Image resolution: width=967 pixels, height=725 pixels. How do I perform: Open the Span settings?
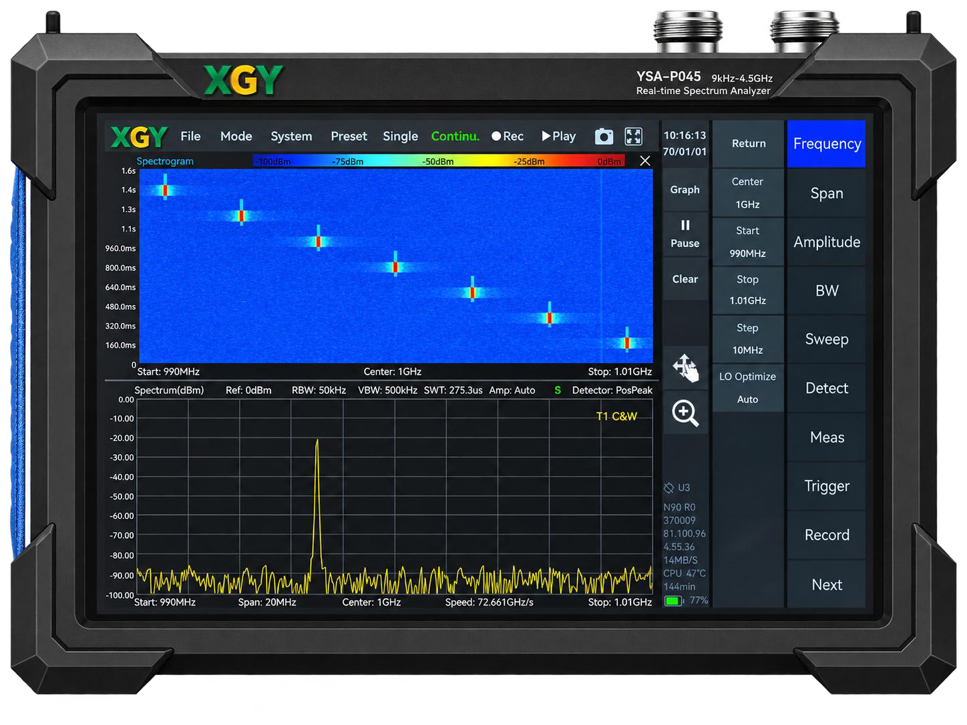click(x=827, y=193)
